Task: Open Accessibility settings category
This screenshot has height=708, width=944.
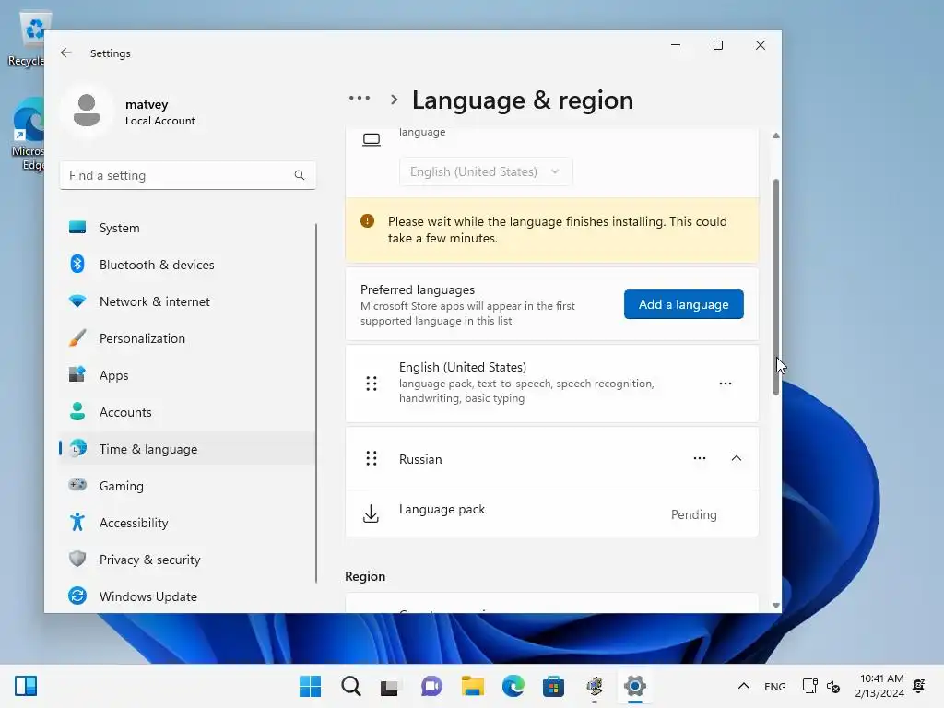Action: (x=186, y=523)
